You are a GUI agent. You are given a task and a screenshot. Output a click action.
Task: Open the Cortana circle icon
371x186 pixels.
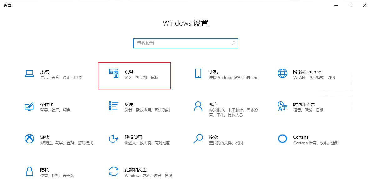282,139
